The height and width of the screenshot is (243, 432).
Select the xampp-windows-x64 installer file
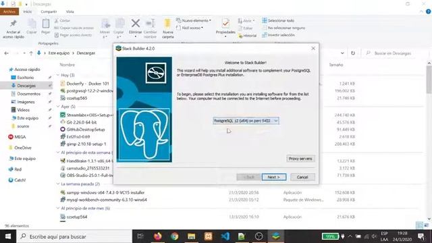pyautogui.click(x=103, y=192)
